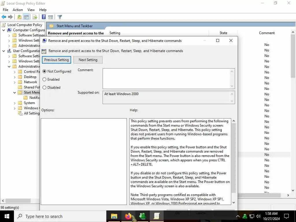Select the Local Computer Policy root node
Viewport: 296px width, 222px height.
(x=25, y=25)
